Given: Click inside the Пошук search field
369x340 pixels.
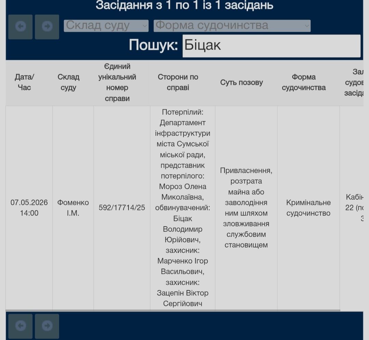Looking at the screenshot, I should point(272,45).
